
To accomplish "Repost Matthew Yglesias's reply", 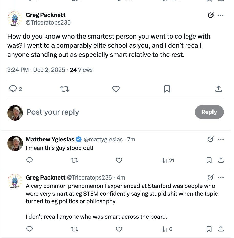I will pos(74,160).
